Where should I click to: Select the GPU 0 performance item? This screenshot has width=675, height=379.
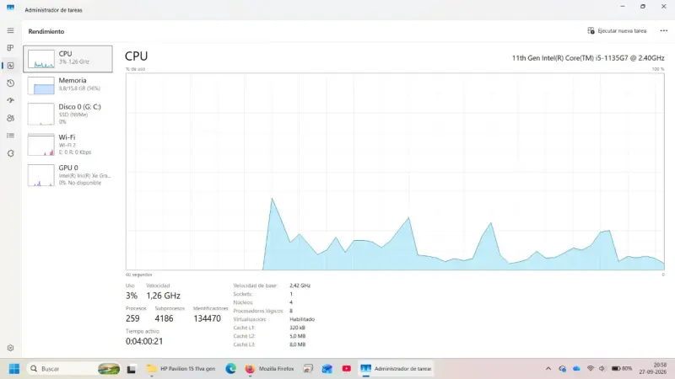coord(68,175)
